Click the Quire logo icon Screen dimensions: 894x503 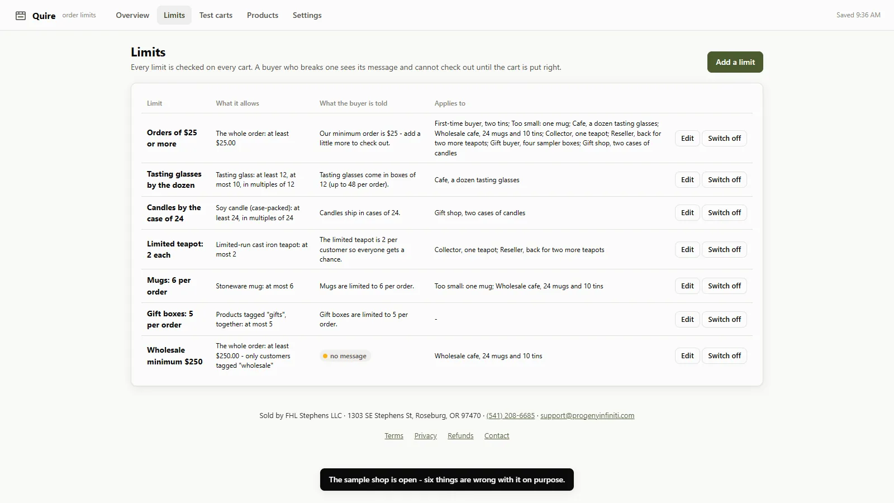21,16
